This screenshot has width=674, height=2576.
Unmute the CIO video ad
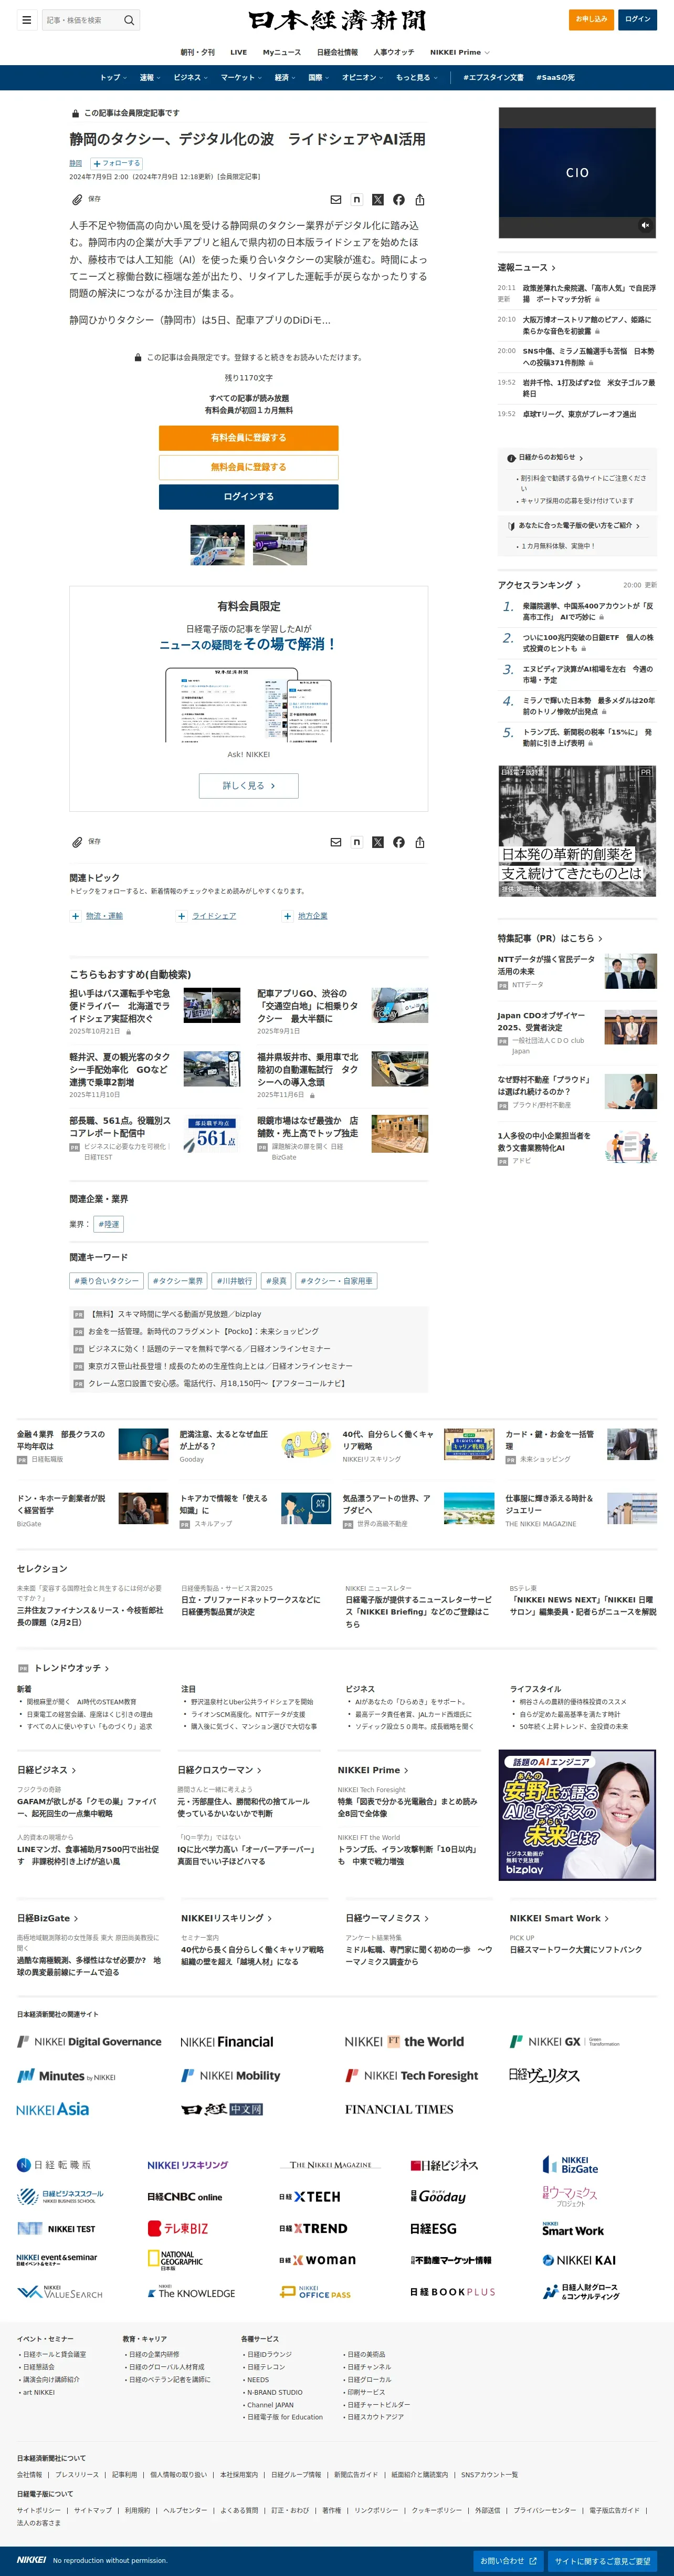[645, 226]
